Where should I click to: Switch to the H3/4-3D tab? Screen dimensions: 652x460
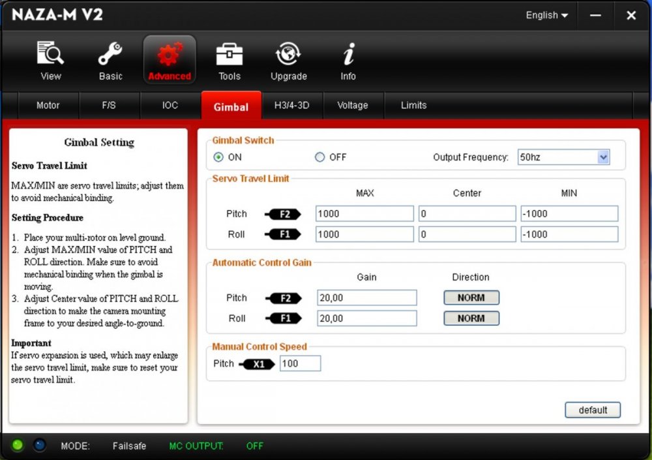292,105
